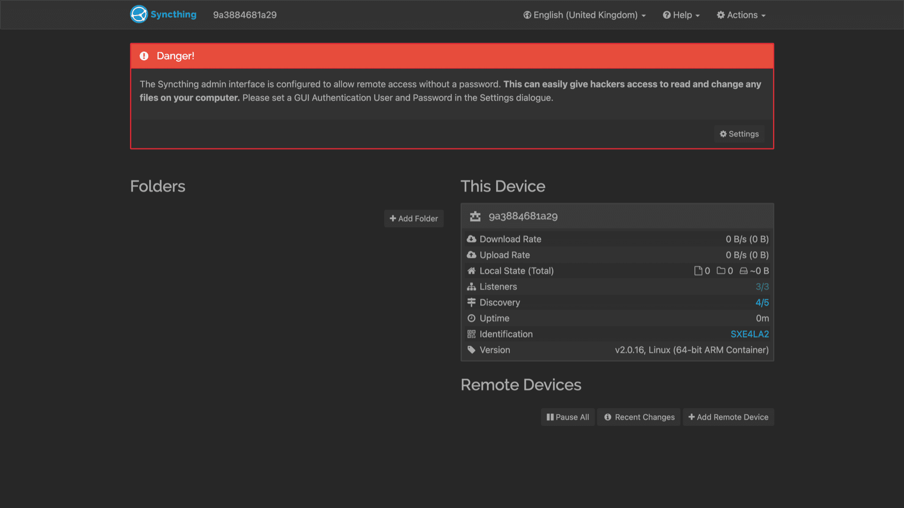Open the English (United Kingdom) language dropdown
904x508 pixels.
[x=584, y=15]
